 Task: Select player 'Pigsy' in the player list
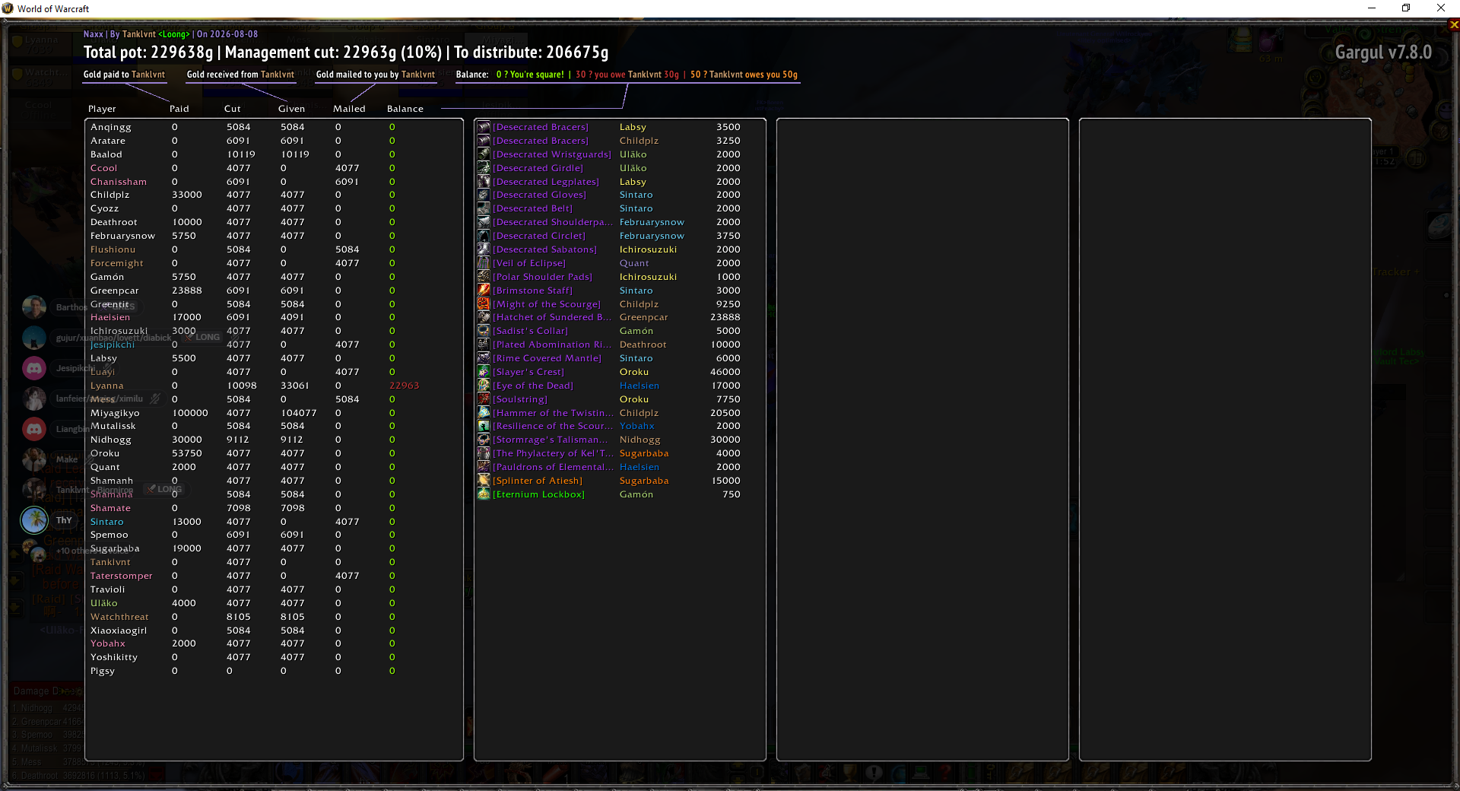(103, 671)
